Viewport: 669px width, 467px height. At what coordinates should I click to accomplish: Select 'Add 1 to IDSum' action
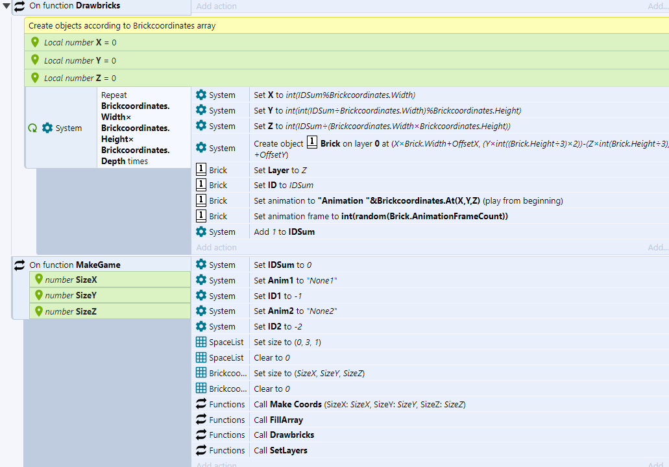coord(284,232)
